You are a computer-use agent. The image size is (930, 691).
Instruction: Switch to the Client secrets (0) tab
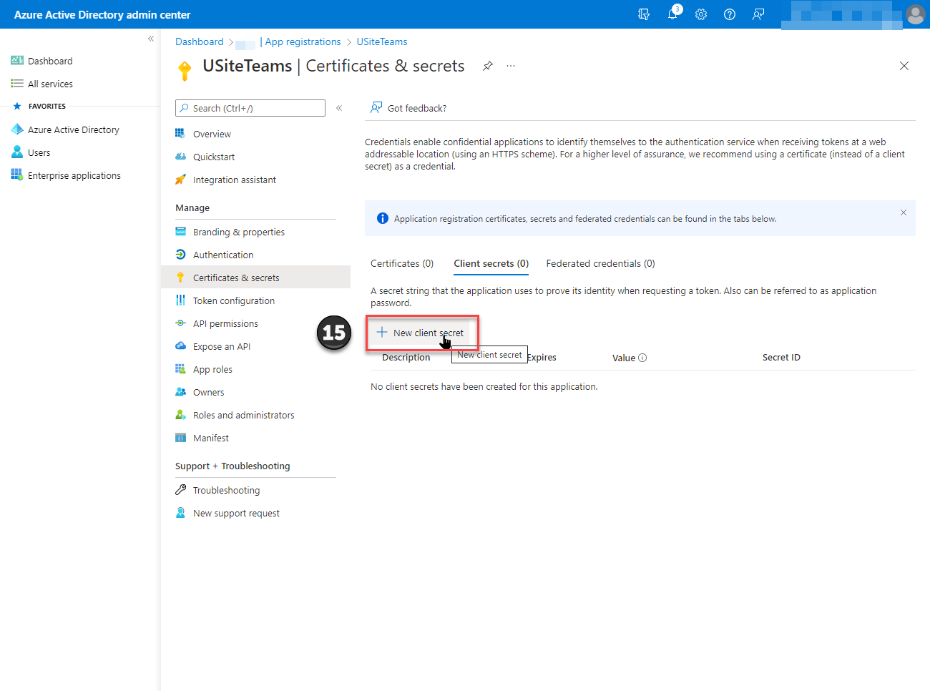491,263
